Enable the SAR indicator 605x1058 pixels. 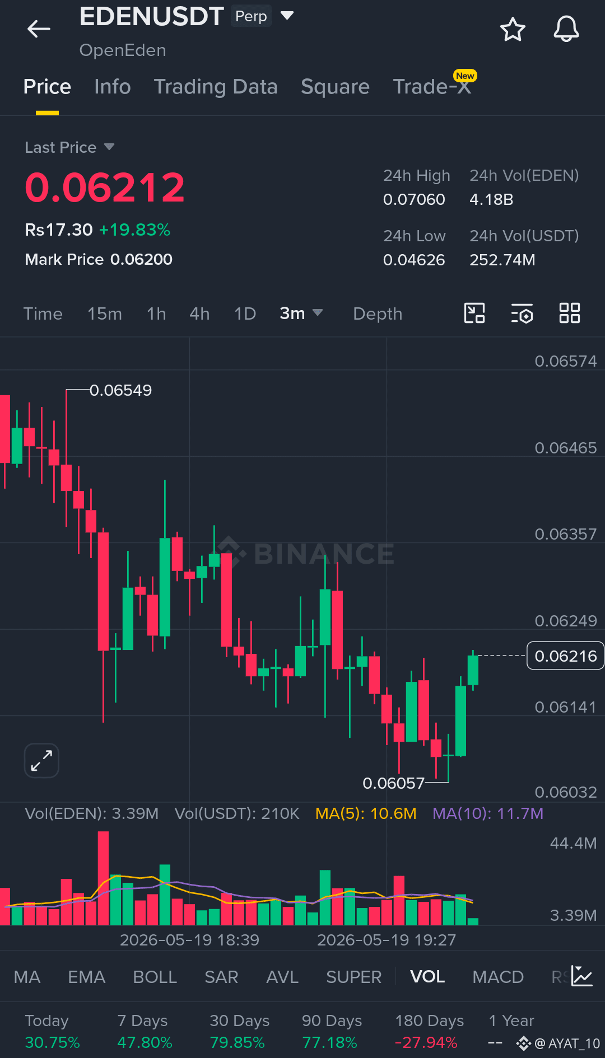pyautogui.click(x=221, y=977)
